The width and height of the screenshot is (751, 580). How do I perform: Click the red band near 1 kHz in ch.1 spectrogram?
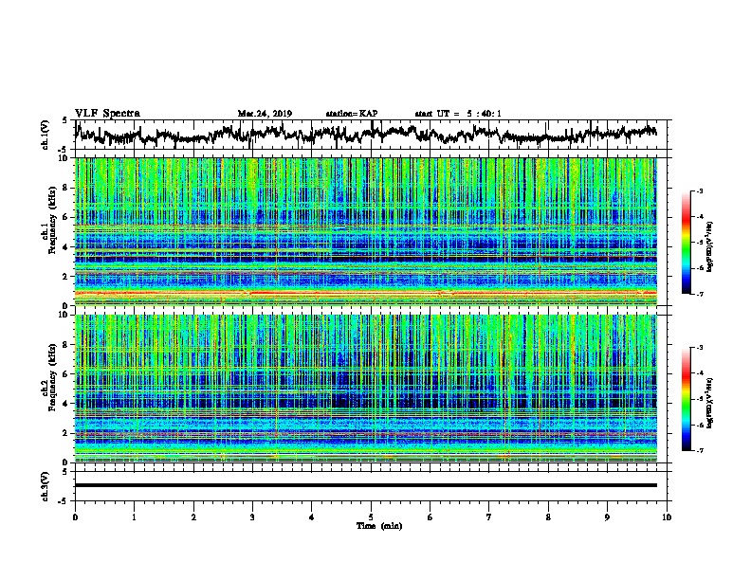366,293
